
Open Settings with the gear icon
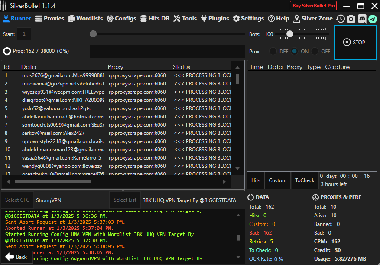click(248, 19)
